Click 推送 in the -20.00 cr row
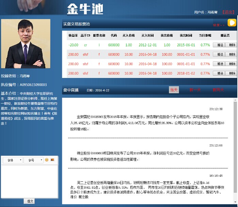The width and height of the screenshot is (238, 207). pyautogui.click(x=219, y=45)
